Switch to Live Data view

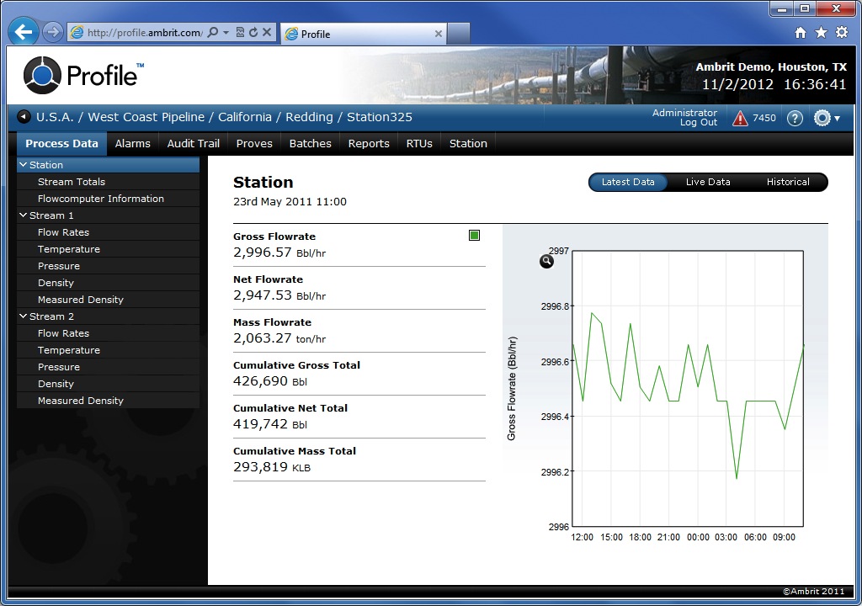[x=707, y=182]
